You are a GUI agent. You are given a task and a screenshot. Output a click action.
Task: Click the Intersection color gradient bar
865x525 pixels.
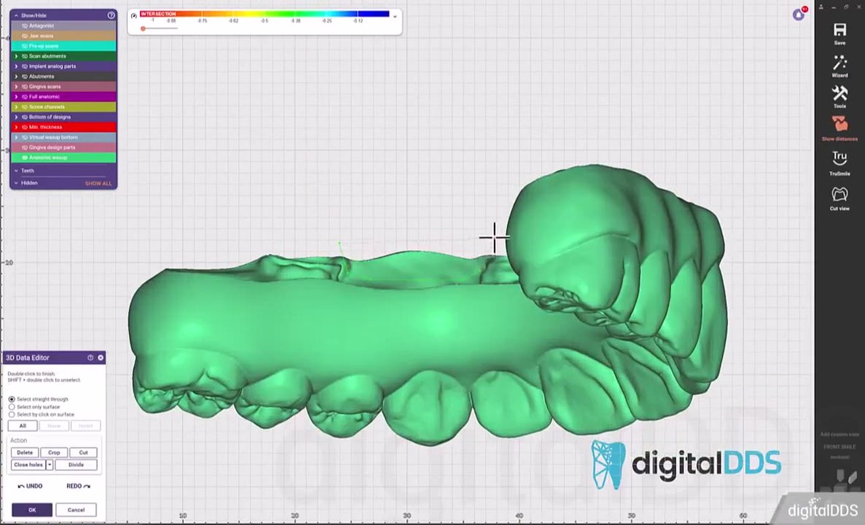pyautogui.click(x=265, y=14)
